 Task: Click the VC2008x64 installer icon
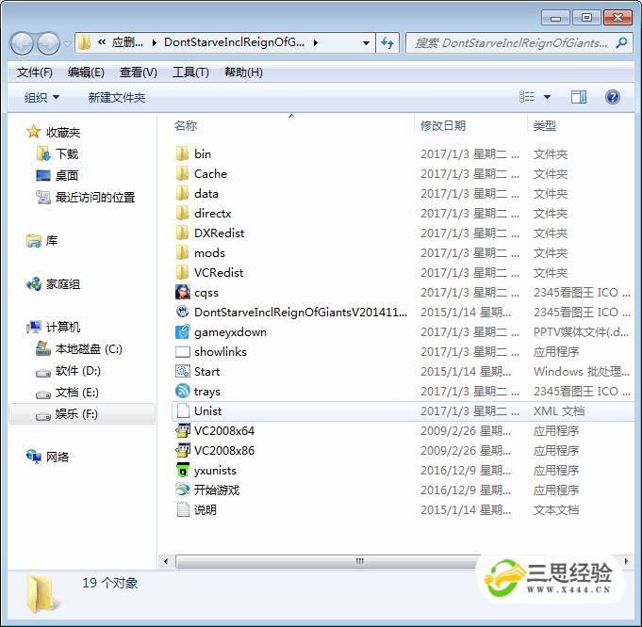[x=183, y=430]
